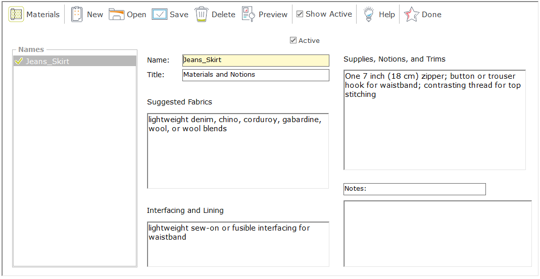Click the Interfacing and Lining text box
The height and width of the screenshot is (279, 540).
click(238, 244)
